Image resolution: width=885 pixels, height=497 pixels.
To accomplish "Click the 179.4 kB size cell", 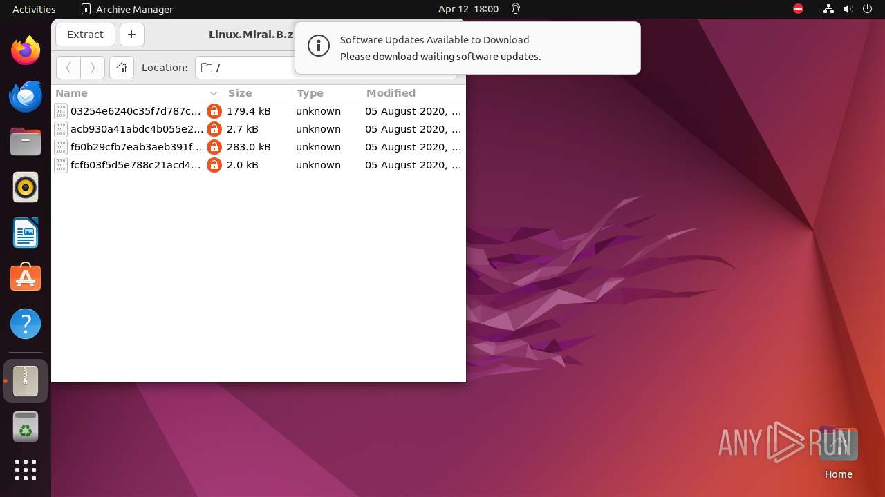I will point(249,111).
